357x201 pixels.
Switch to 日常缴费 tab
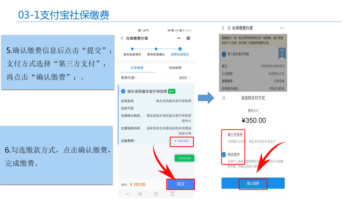point(137,68)
